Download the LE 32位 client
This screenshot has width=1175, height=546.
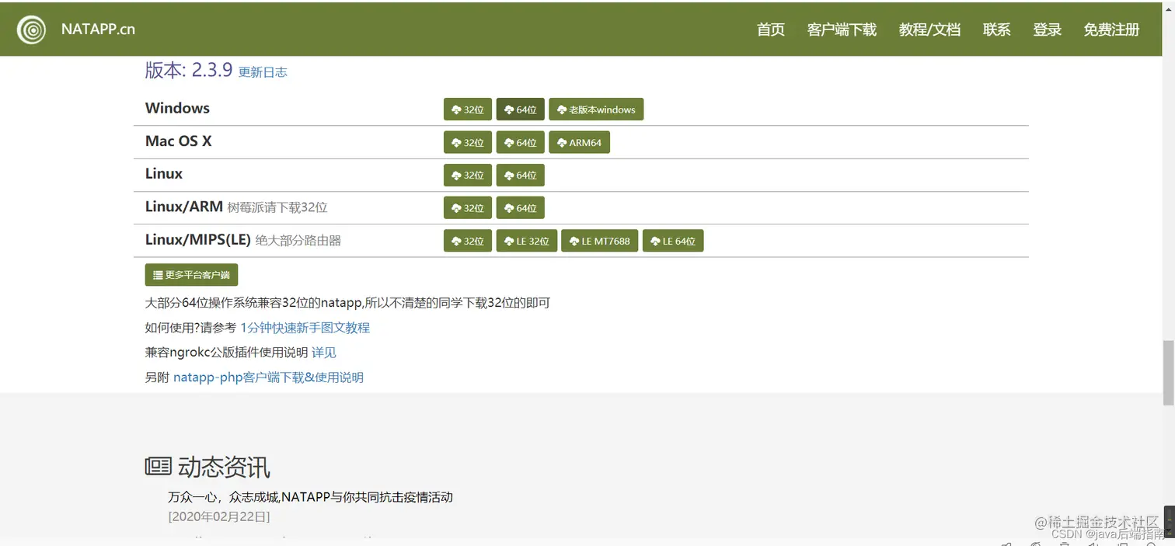point(527,241)
